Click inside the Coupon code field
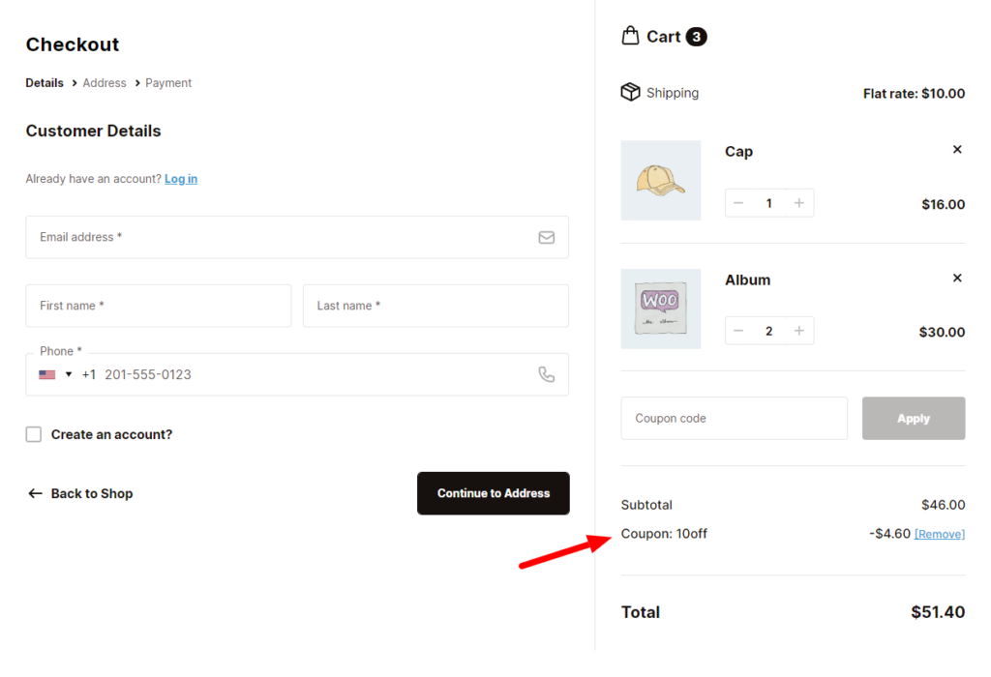The image size is (991, 677). [734, 418]
